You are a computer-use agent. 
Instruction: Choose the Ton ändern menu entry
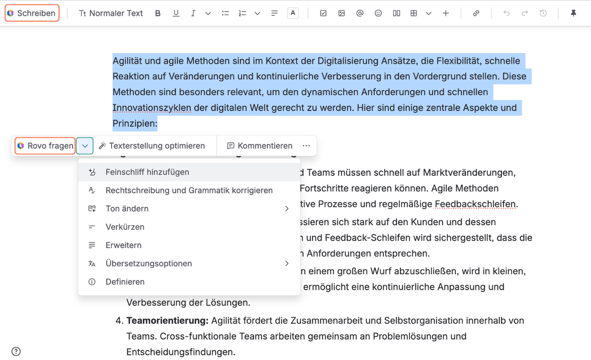pyautogui.click(x=189, y=209)
